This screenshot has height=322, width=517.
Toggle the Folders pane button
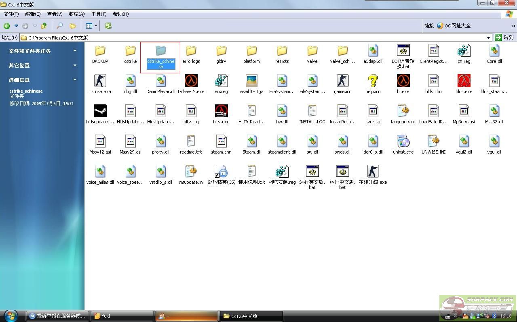pos(73,26)
